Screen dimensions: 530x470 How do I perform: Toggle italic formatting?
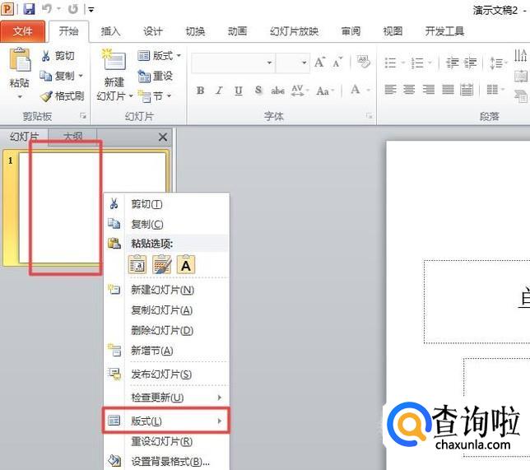point(220,91)
